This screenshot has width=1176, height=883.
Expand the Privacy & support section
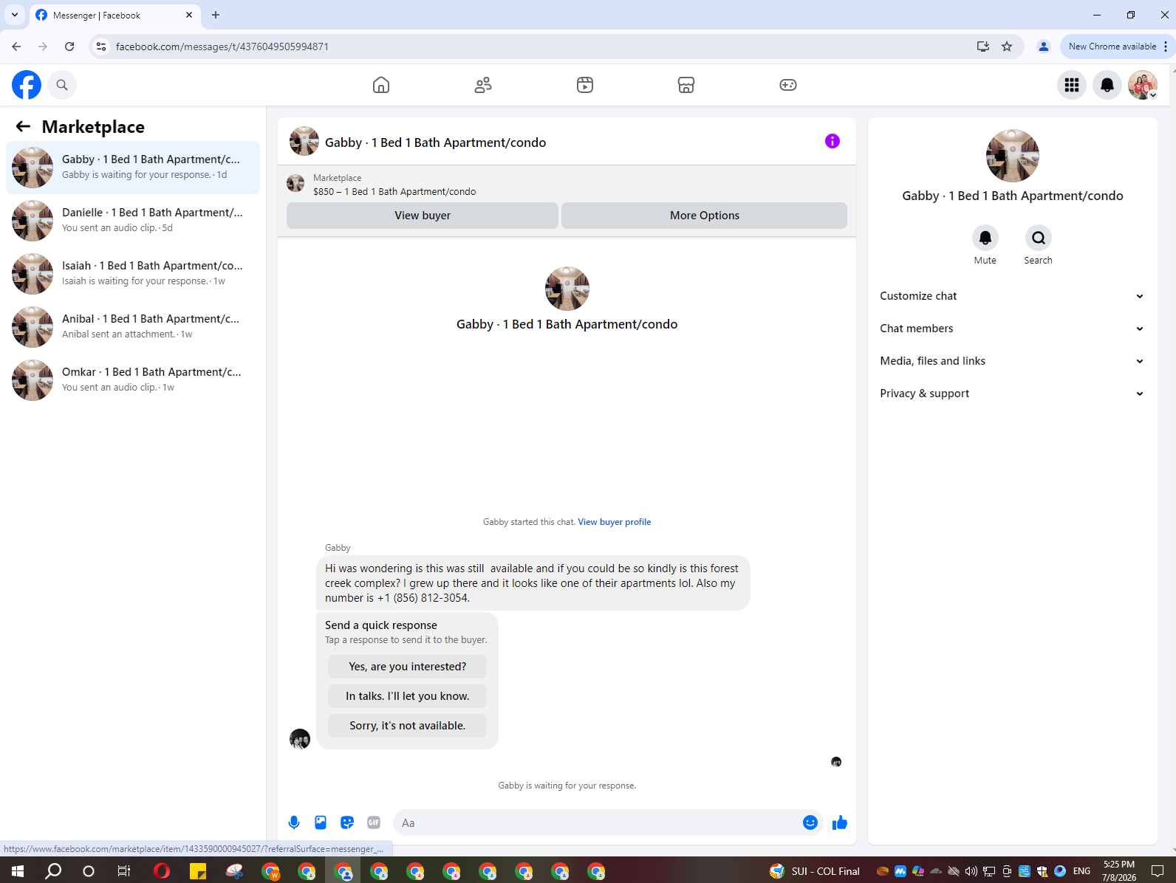pyautogui.click(x=1012, y=394)
